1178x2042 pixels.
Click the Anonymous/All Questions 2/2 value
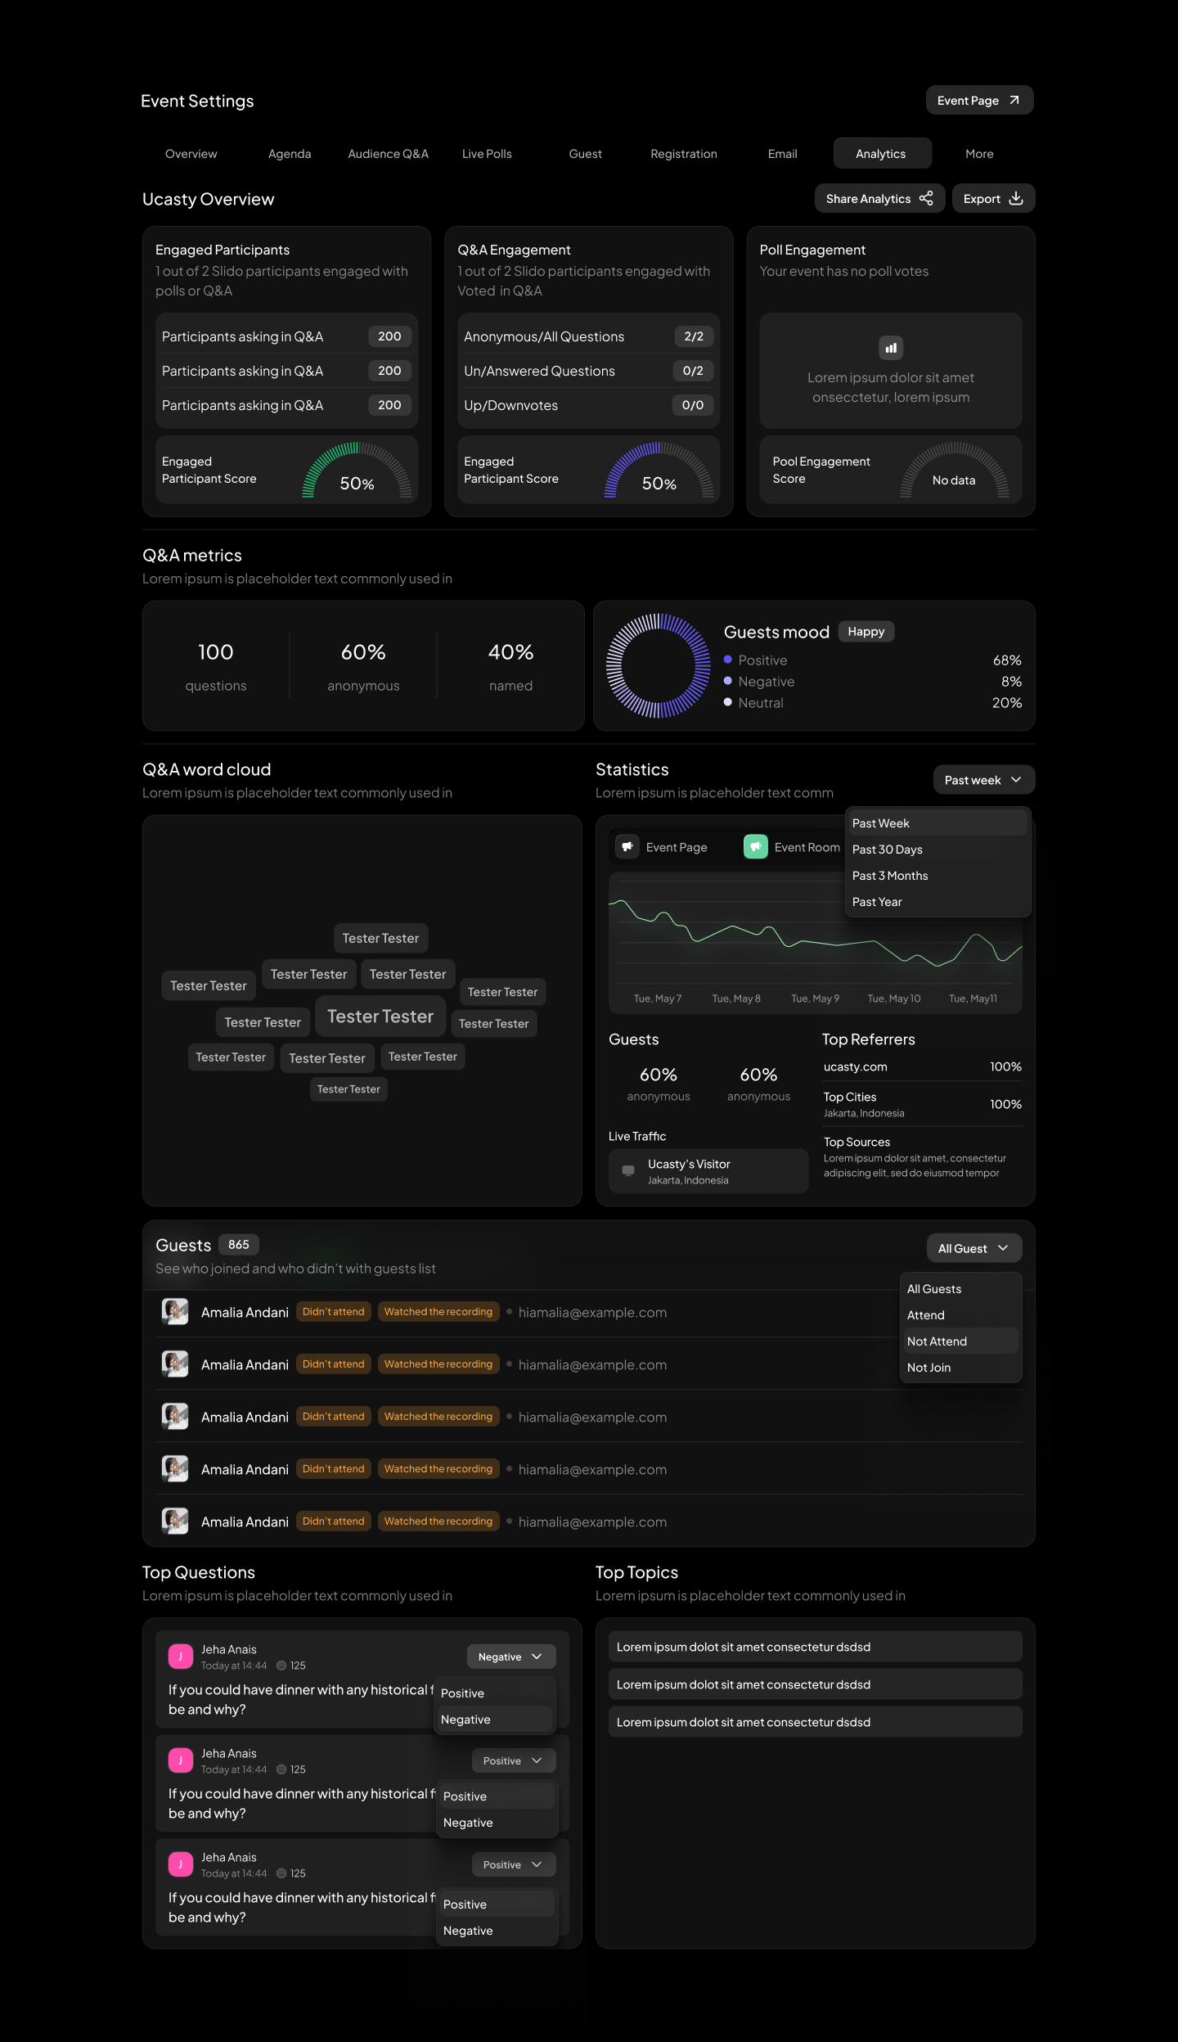click(694, 336)
